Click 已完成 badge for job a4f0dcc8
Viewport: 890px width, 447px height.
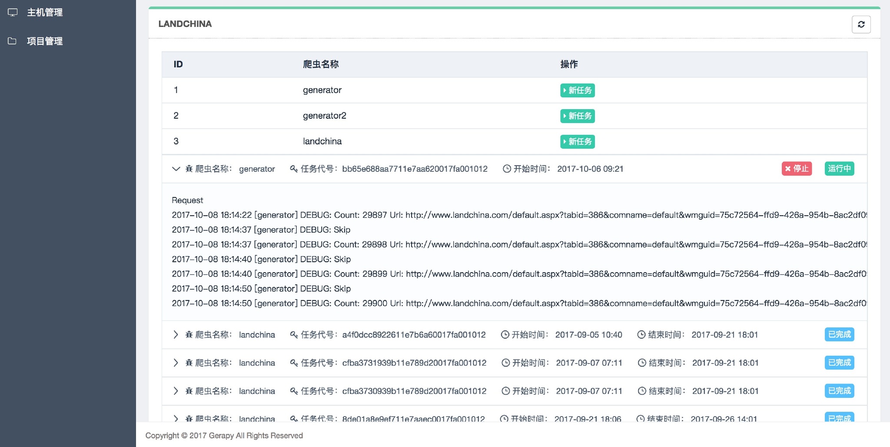(839, 334)
